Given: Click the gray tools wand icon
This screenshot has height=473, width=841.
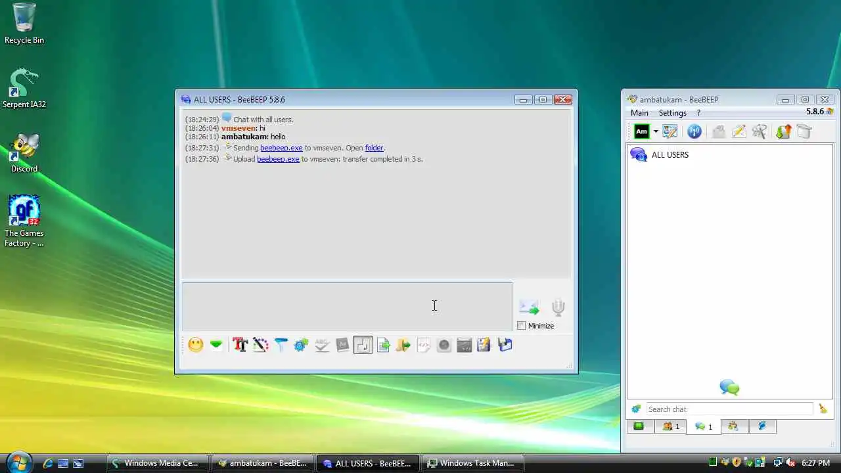Looking at the screenshot, I should tap(760, 131).
